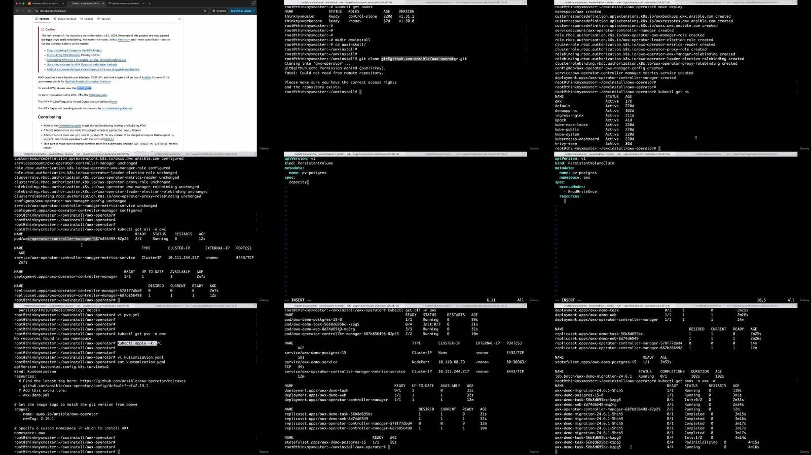Click 'cat kustomization.yaml' command text
This screenshot has height=455, width=811.
(141, 362)
